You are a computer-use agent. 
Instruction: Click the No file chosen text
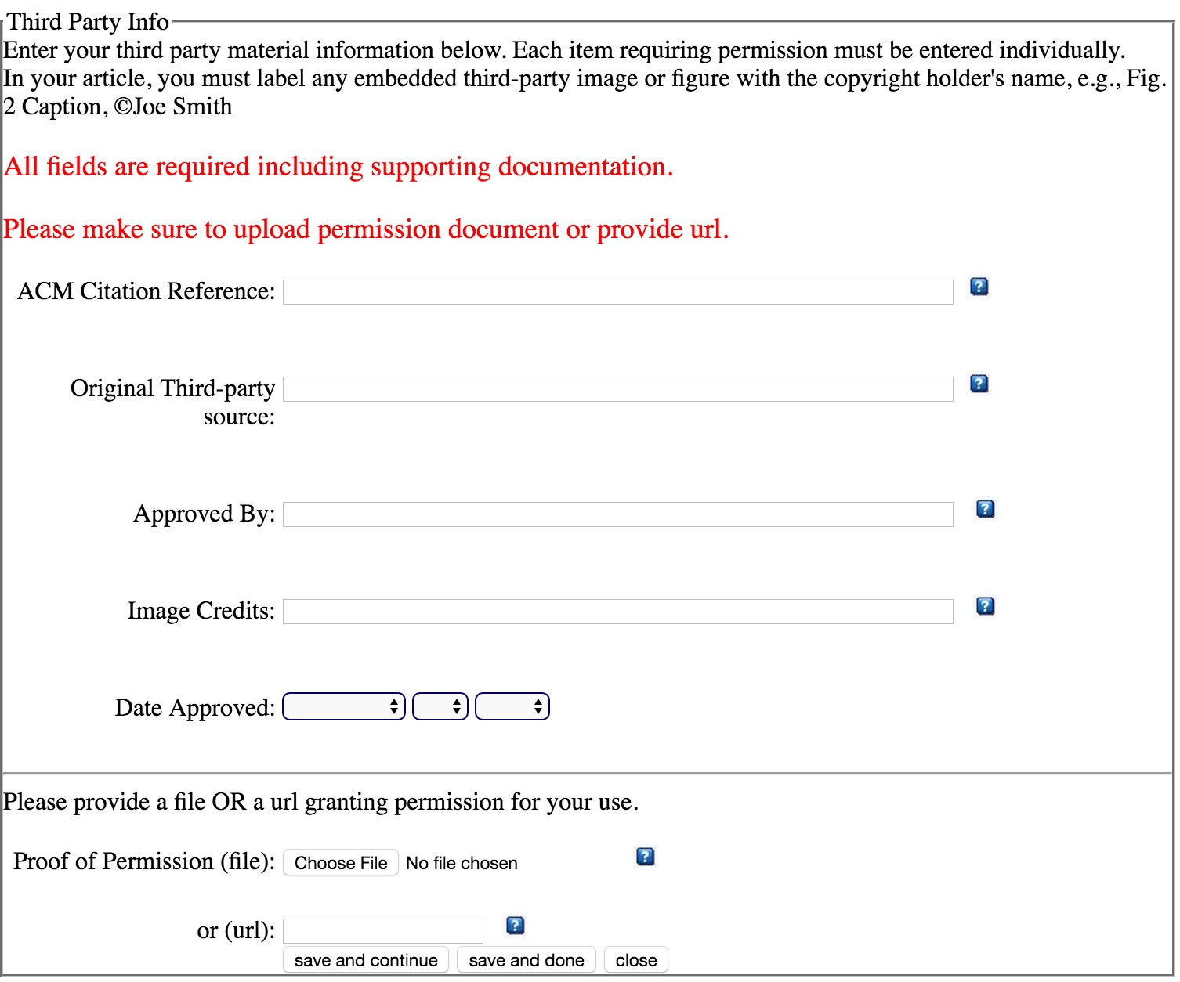coord(462,864)
